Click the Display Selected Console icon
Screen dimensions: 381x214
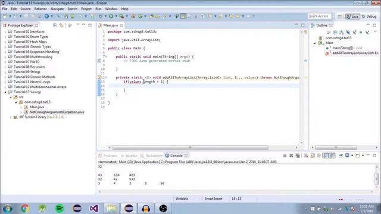(x=347, y=156)
